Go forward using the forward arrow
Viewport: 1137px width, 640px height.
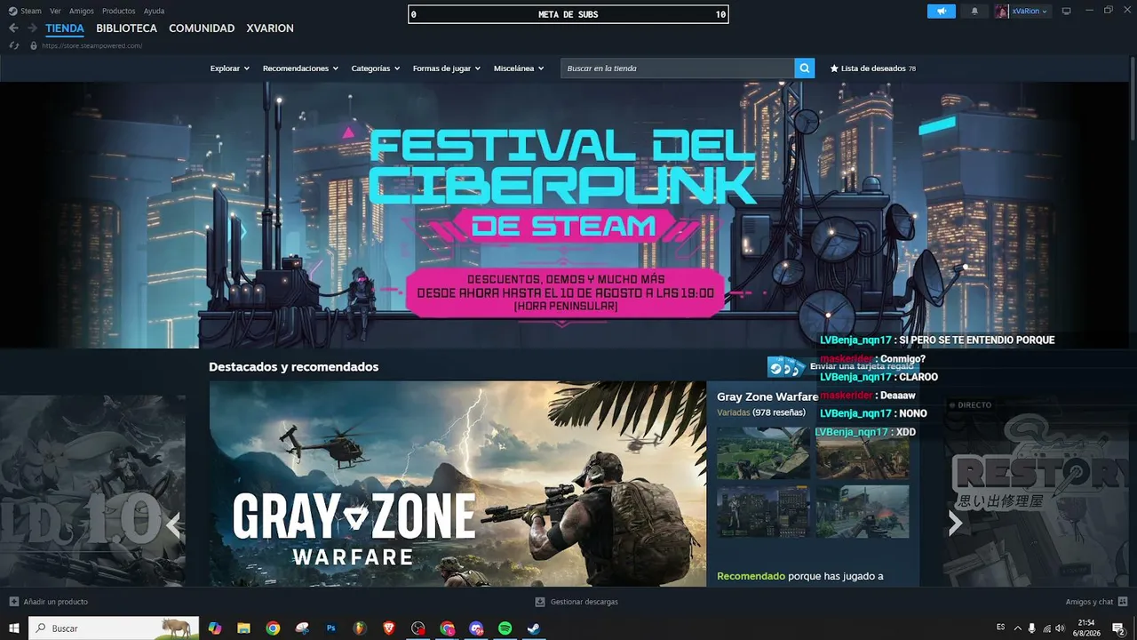coord(32,28)
